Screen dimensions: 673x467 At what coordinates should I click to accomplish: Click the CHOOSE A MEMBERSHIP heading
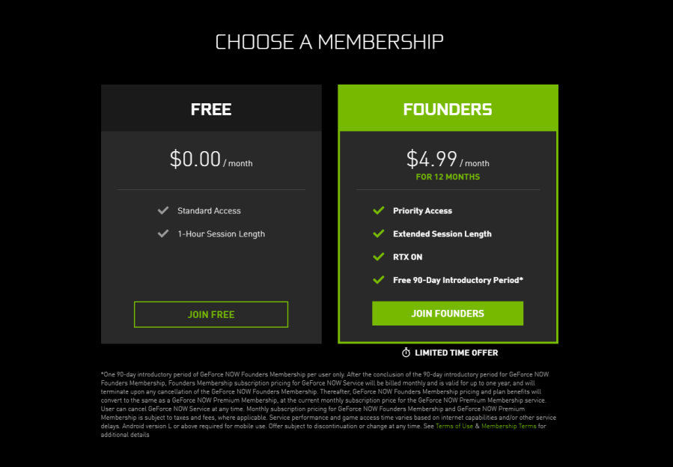(329, 42)
